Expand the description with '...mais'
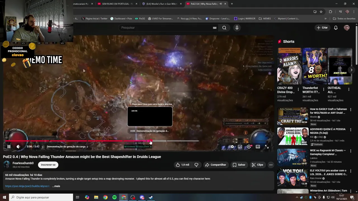This screenshot has width=358, height=201. [56, 186]
